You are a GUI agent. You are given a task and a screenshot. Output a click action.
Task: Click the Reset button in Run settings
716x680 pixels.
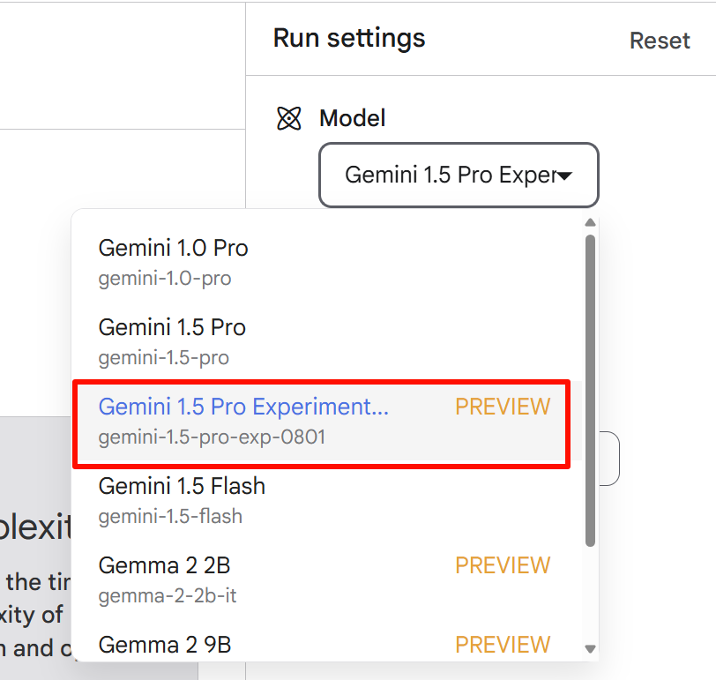[660, 41]
